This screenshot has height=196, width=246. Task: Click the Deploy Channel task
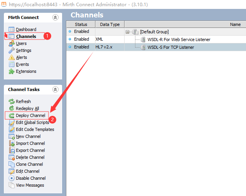pyautogui.click(x=30, y=115)
